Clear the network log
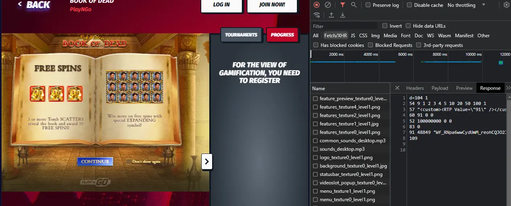This screenshot has width=511, height=206. pos(328,5)
